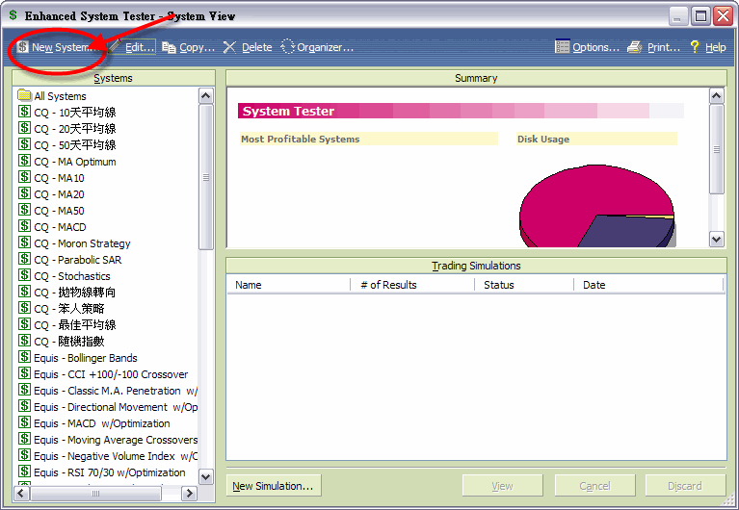
Task: Select Equis - RSI 70/30 w/Optimization system
Action: pos(102,472)
